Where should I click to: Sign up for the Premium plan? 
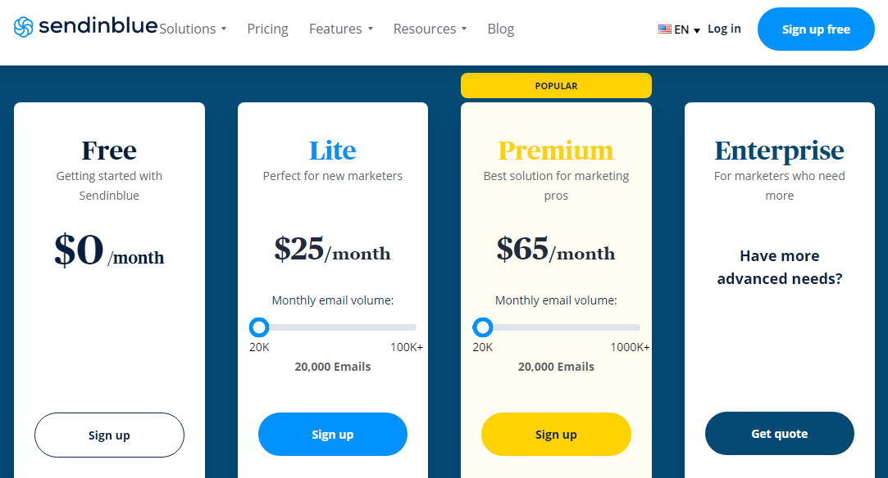pyautogui.click(x=556, y=435)
